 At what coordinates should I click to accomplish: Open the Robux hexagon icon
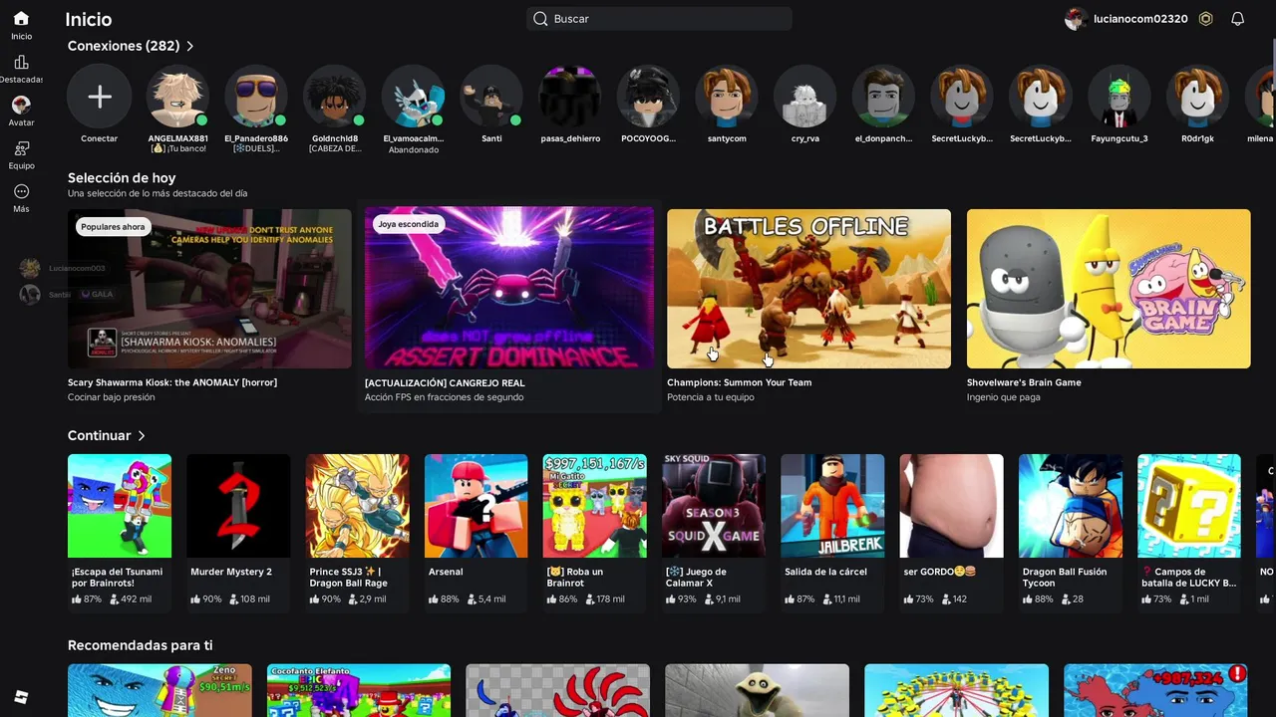1205,19
